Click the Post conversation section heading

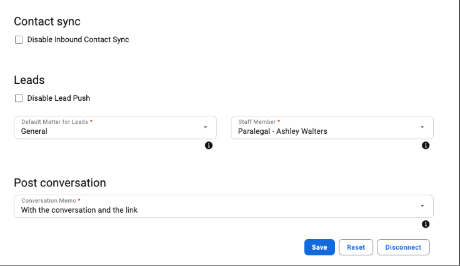(x=60, y=183)
